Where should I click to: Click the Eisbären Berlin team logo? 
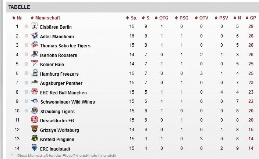tap(35, 26)
